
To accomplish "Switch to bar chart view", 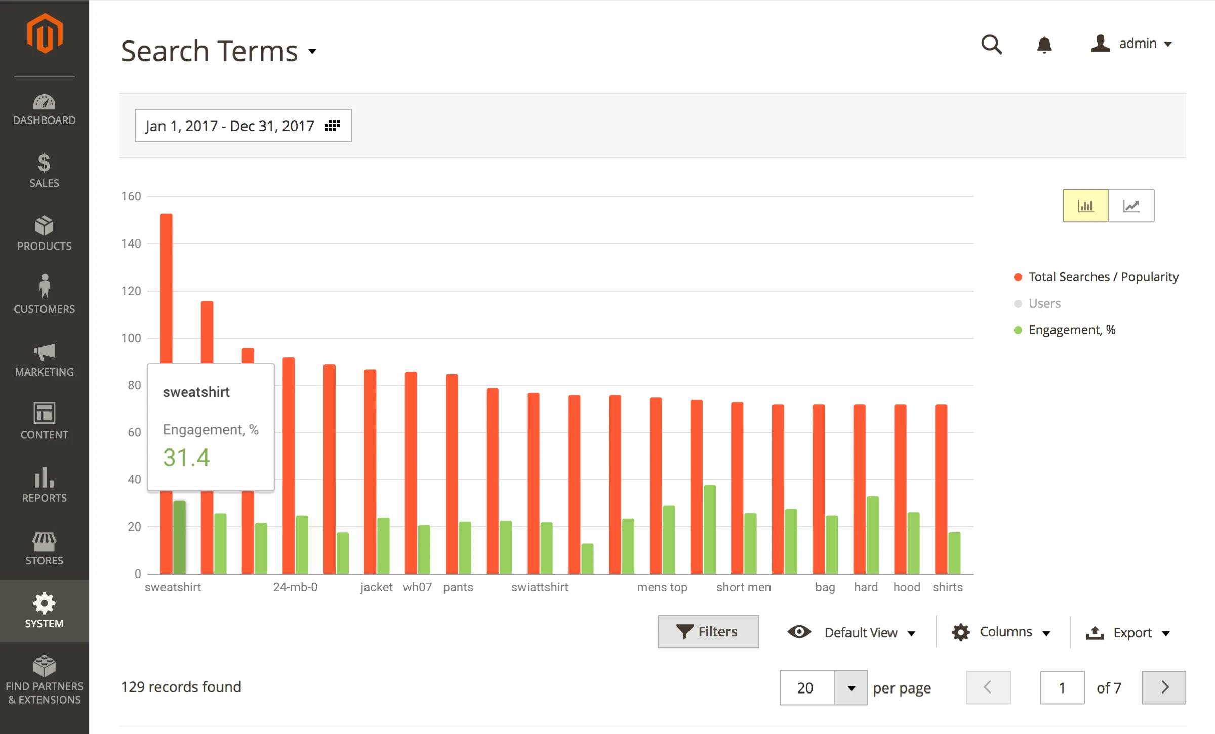I will 1085,206.
